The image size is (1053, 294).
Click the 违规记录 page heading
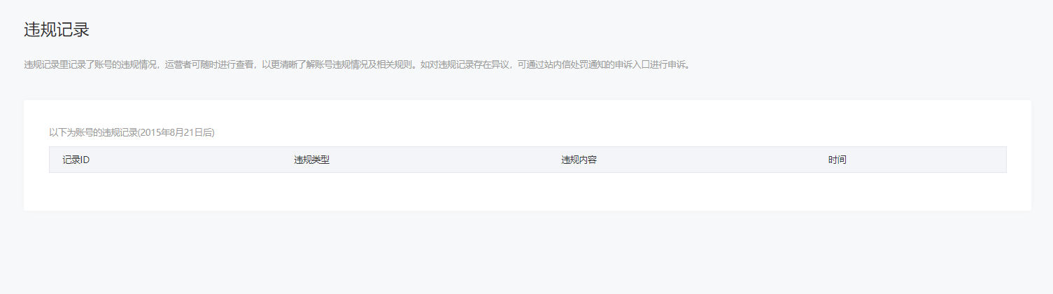click(x=57, y=30)
